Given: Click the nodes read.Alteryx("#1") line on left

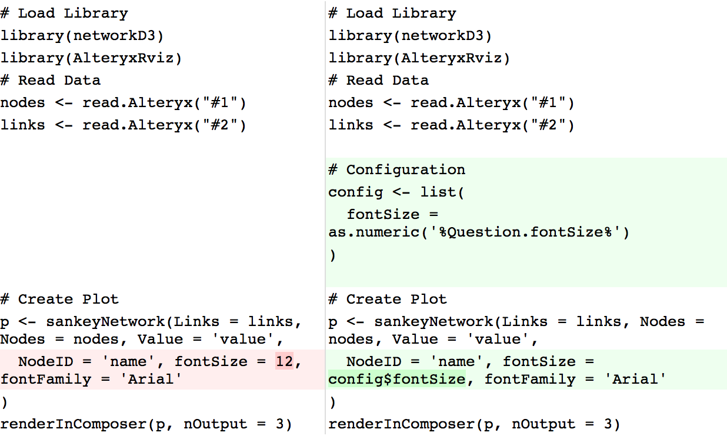Looking at the screenshot, I should [123, 103].
